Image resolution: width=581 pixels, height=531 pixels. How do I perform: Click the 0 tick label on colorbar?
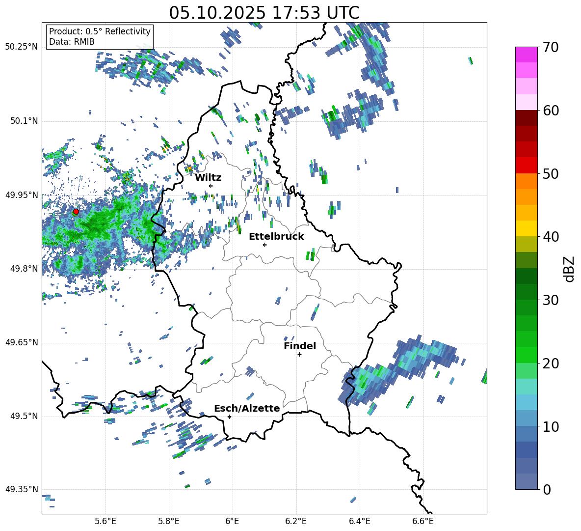tap(547, 489)
